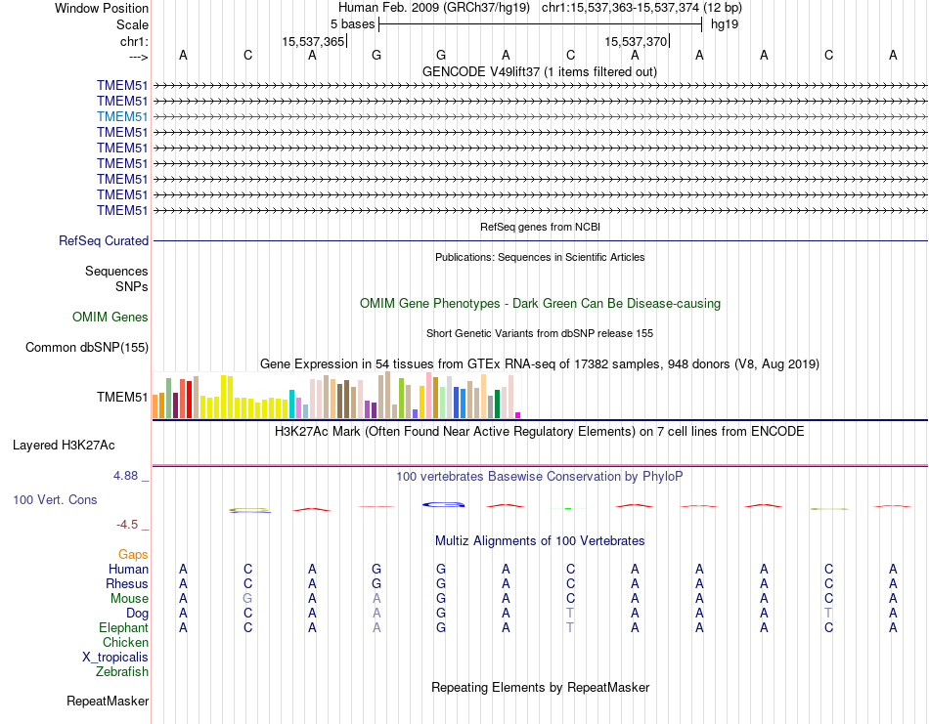Open the OMIM Gene Phenotypes title
Viewport: 929px width, 724px height.
pyautogui.click(x=540, y=303)
